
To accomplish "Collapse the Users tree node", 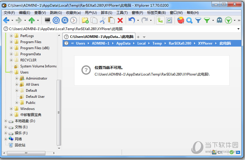I will tap(11, 72).
